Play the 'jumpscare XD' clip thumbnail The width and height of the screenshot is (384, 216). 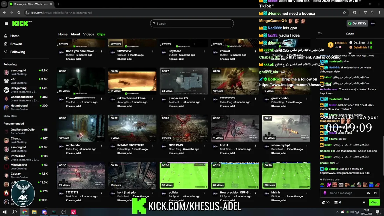tap(184, 81)
